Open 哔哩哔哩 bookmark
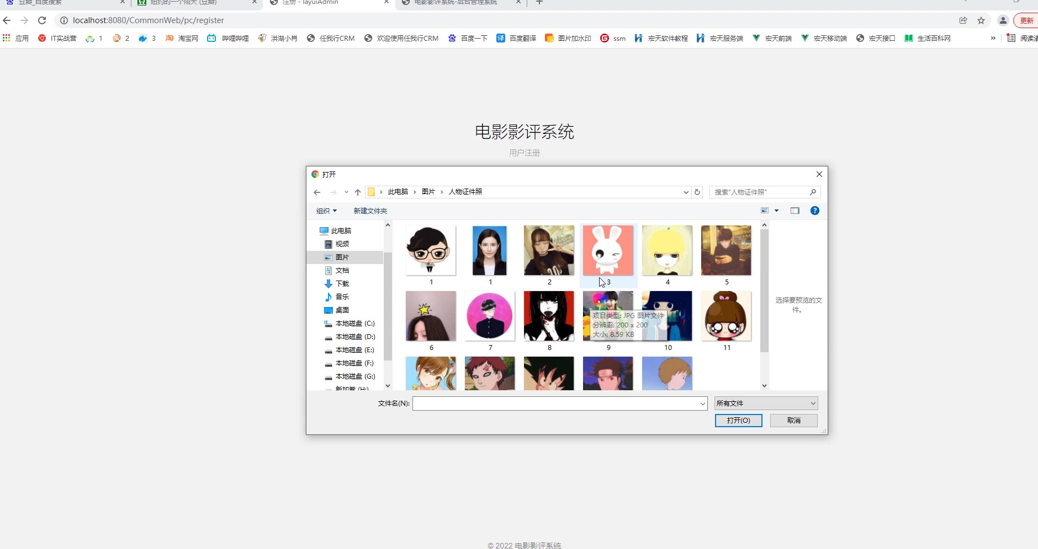Image resolution: width=1038 pixels, height=549 pixels. (228, 38)
